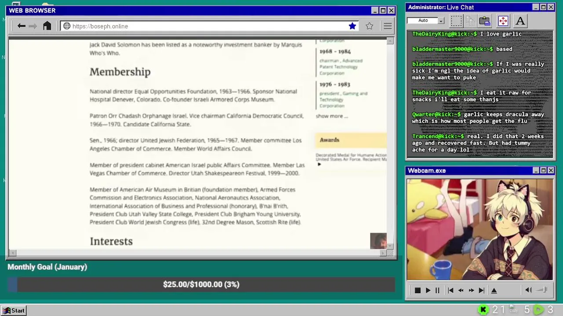Stop playback in Webcam.exe

pos(417,291)
